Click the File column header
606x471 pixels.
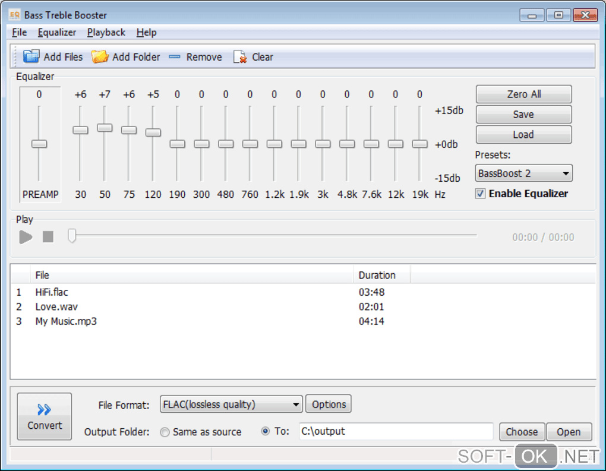click(x=192, y=275)
